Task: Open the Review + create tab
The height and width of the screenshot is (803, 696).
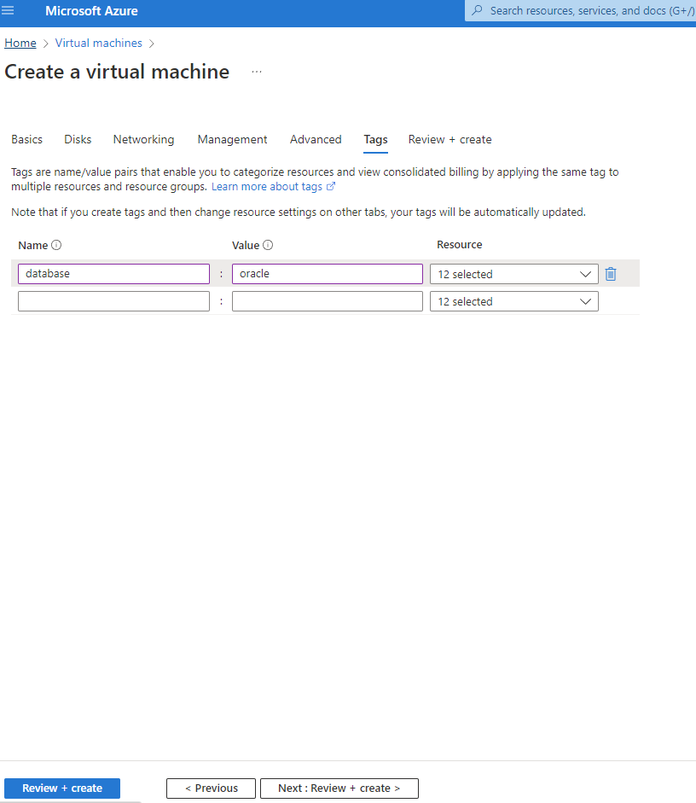Action: pos(449,139)
